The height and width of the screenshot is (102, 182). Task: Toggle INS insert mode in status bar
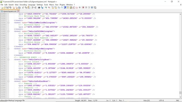point(177,101)
